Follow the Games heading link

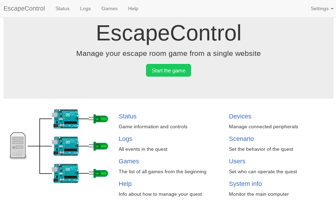(x=129, y=161)
